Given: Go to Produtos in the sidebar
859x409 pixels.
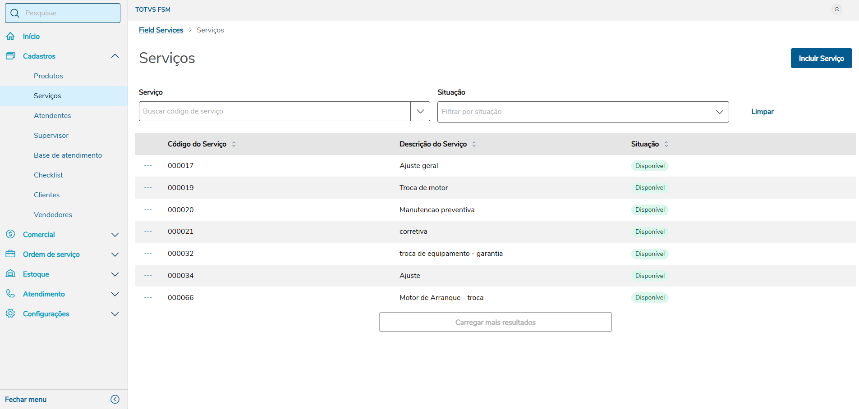Looking at the screenshot, I should (x=48, y=76).
